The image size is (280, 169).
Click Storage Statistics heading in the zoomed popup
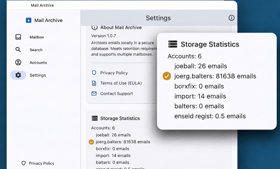click(x=210, y=44)
